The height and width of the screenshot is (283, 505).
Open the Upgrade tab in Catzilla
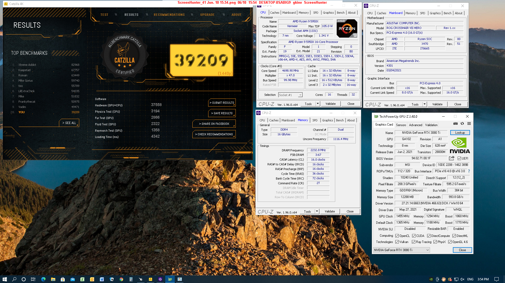(x=207, y=15)
